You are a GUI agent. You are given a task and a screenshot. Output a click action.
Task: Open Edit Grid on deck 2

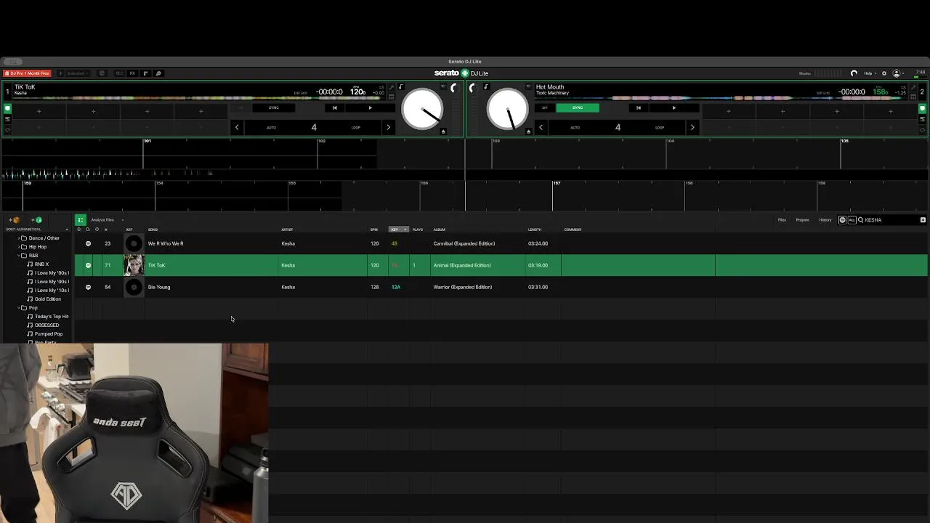click(823, 93)
